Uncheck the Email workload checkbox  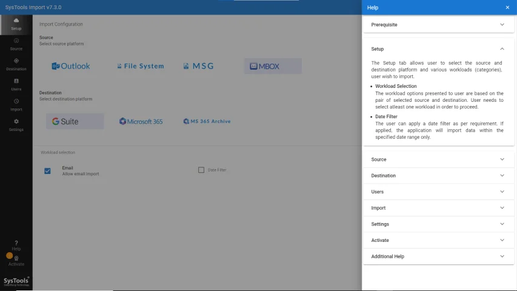click(x=47, y=171)
